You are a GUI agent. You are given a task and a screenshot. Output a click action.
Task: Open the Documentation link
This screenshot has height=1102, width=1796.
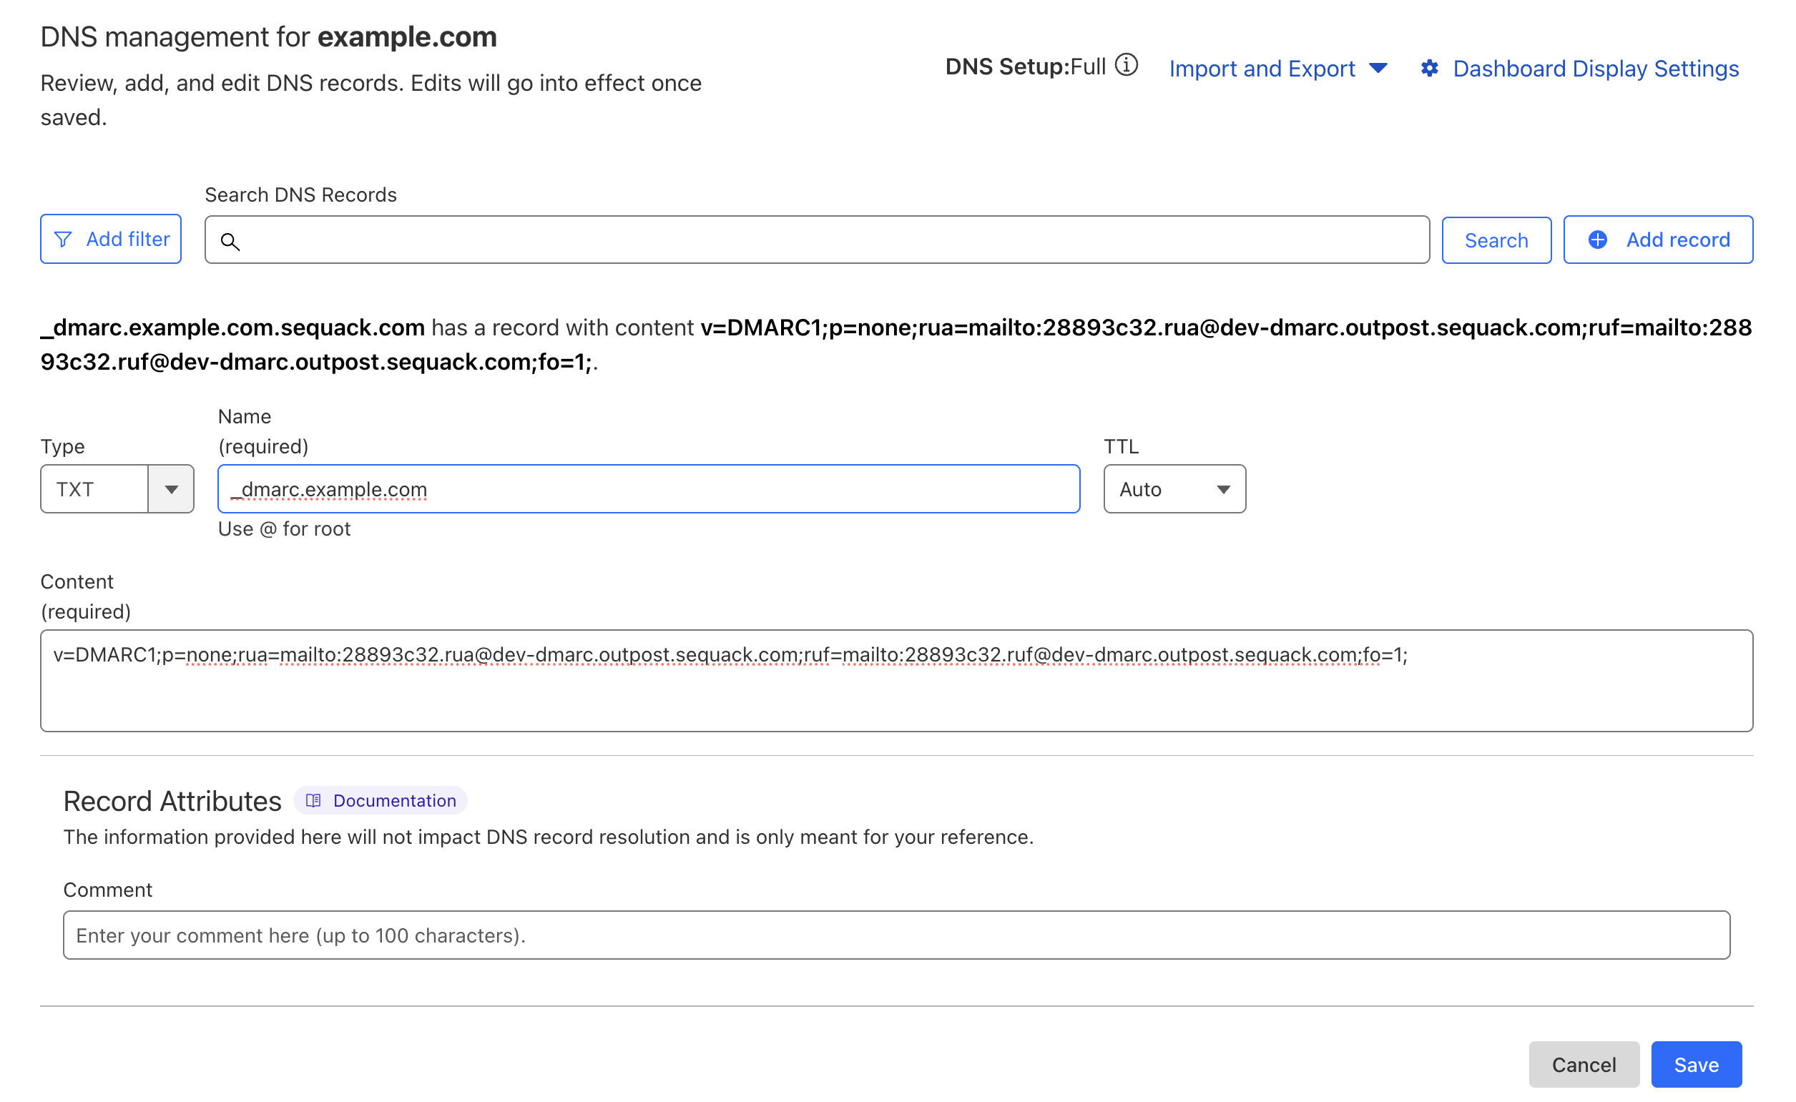tap(394, 800)
